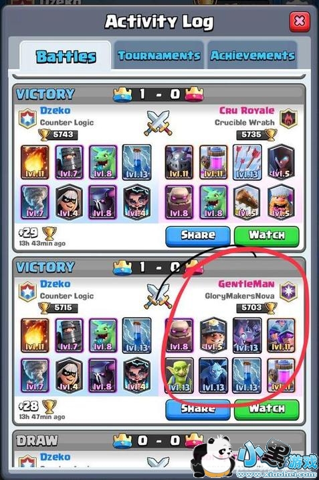This screenshot has height=480, width=319.
Task: Tap GentleMan's Golem card
Action: pyautogui.click(x=179, y=335)
